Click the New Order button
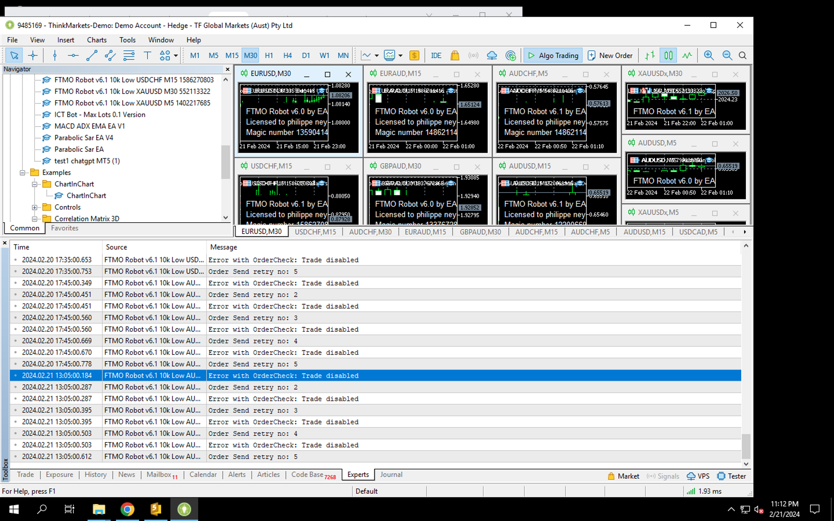Viewport: 834px width, 521px height. tap(610, 56)
